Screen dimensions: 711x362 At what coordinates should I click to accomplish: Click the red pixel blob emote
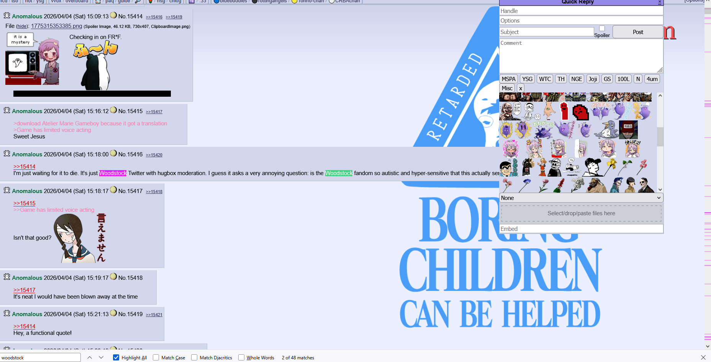(580, 112)
